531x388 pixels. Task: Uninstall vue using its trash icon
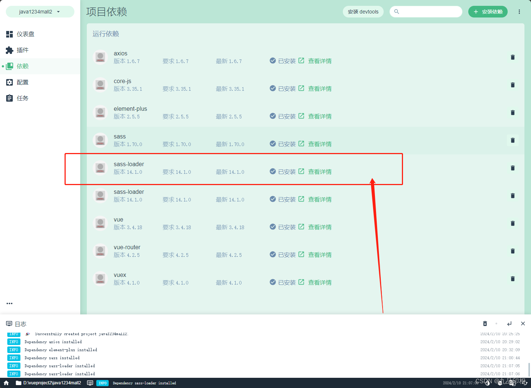(513, 223)
